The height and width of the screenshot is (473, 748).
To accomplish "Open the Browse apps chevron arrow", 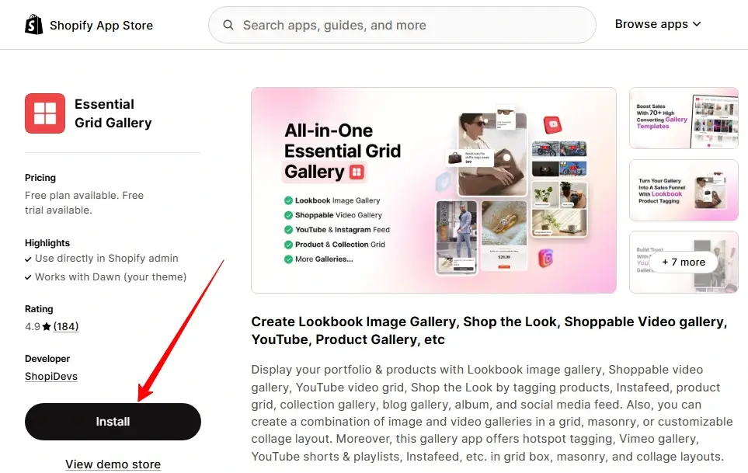I will pyautogui.click(x=697, y=25).
